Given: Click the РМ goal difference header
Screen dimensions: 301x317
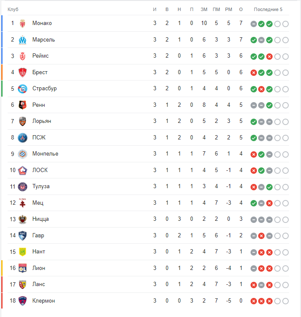Looking at the screenshot, I should click(x=229, y=9).
